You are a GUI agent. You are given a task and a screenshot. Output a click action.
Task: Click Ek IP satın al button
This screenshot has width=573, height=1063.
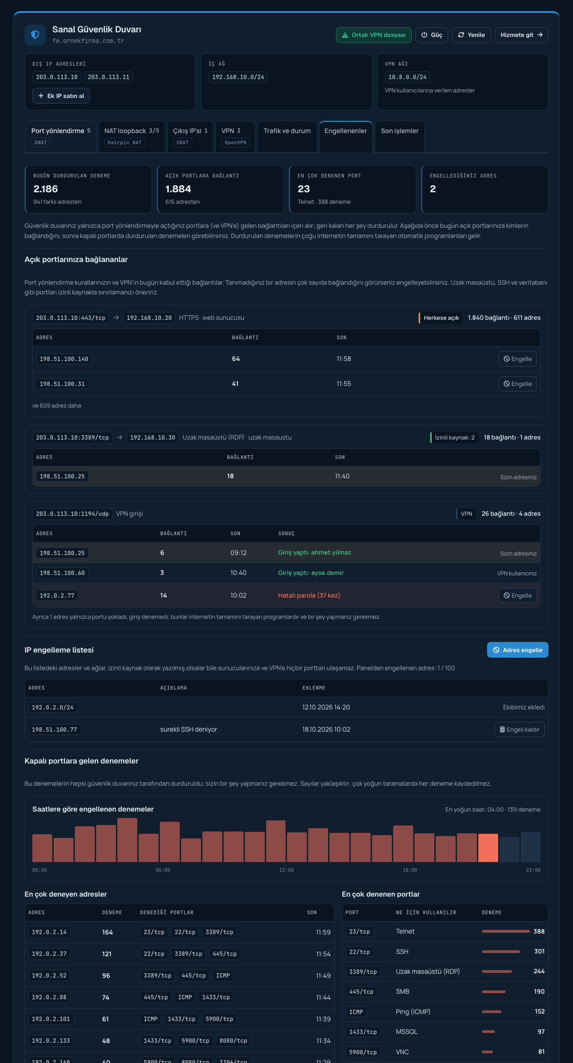61,96
